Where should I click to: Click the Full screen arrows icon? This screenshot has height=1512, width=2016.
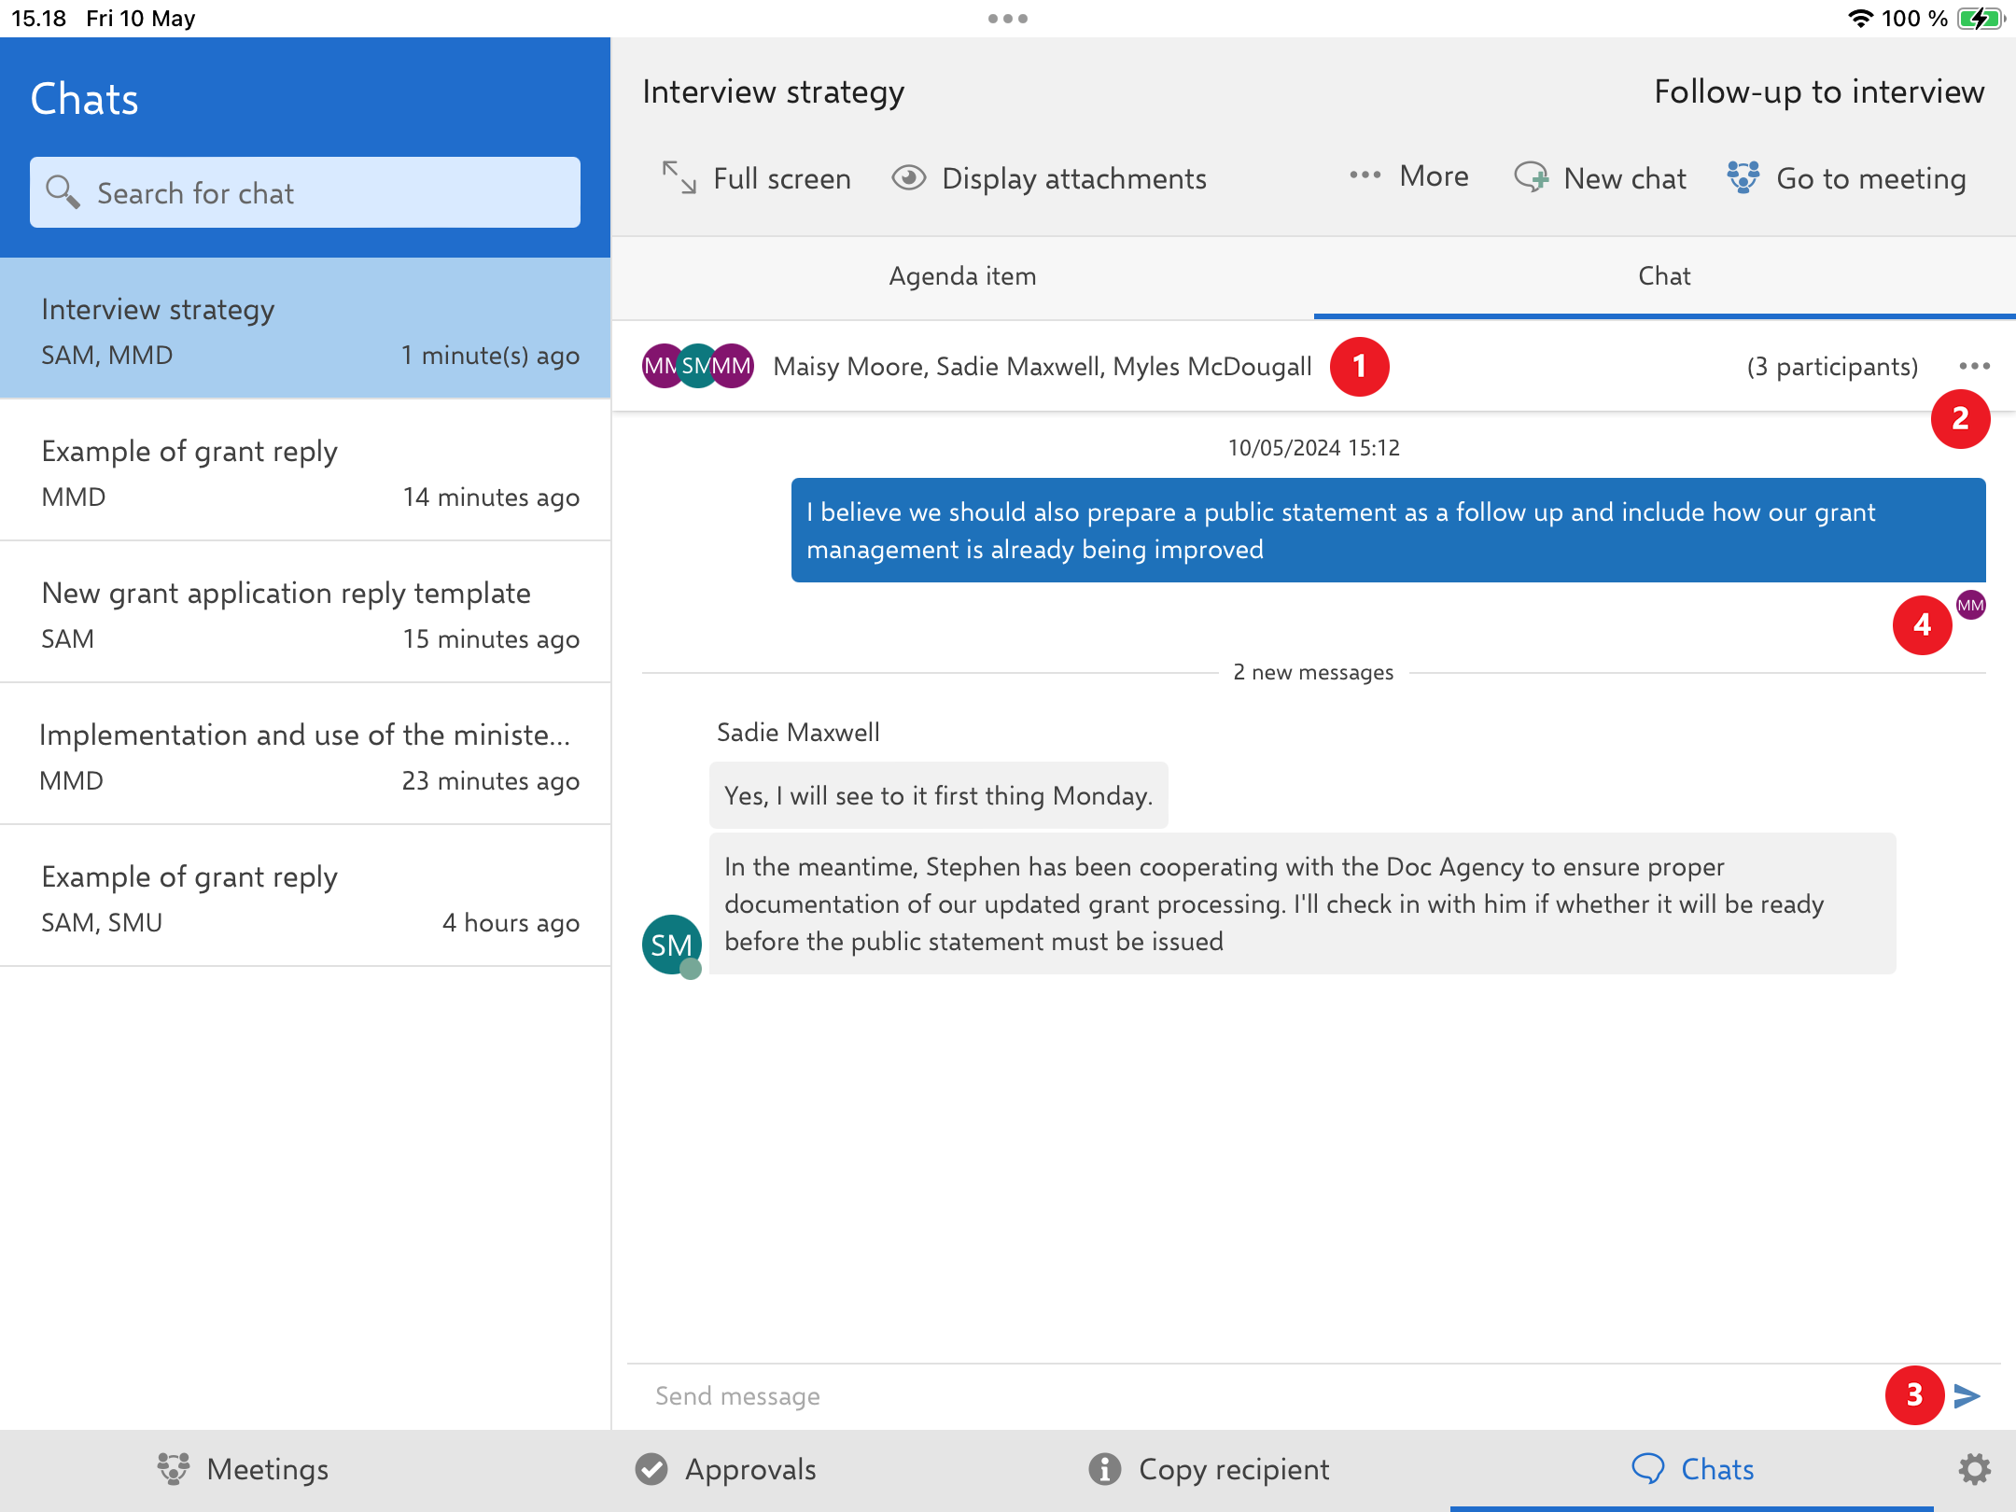coord(679,177)
